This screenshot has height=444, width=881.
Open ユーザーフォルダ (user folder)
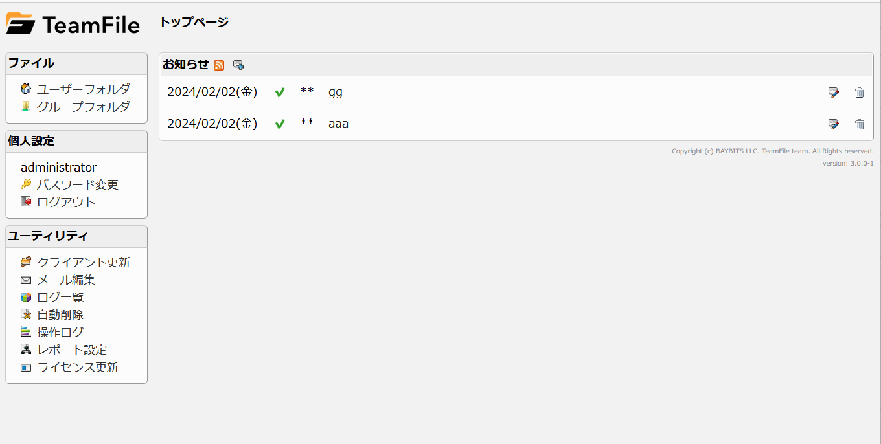(x=83, y=89)
